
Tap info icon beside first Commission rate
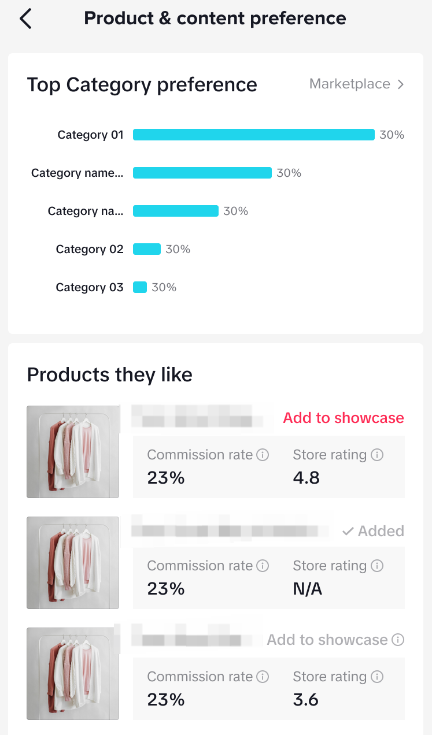(263, 455)
